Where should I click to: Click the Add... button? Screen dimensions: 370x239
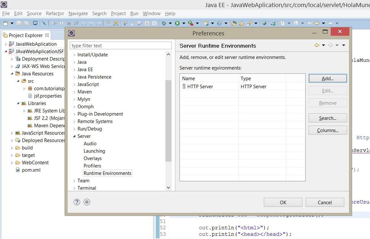[x=327, y=79]
